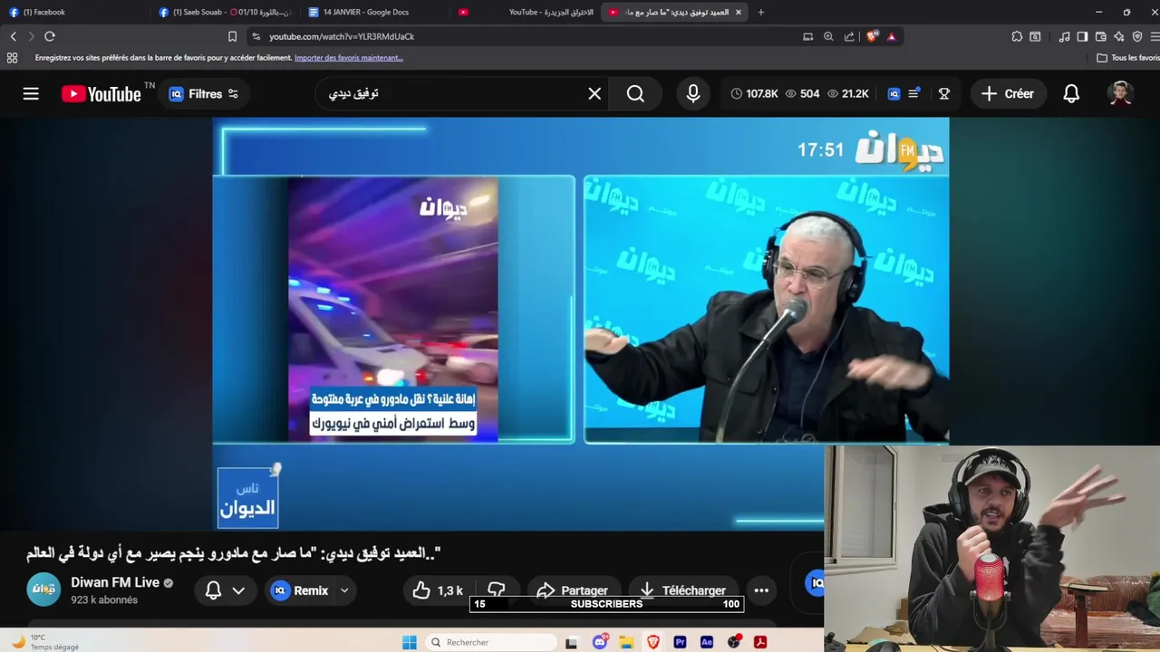Click the video player to pause
Image resolution: width=1160 pixels, height=652 pixels.
(580, 323)
